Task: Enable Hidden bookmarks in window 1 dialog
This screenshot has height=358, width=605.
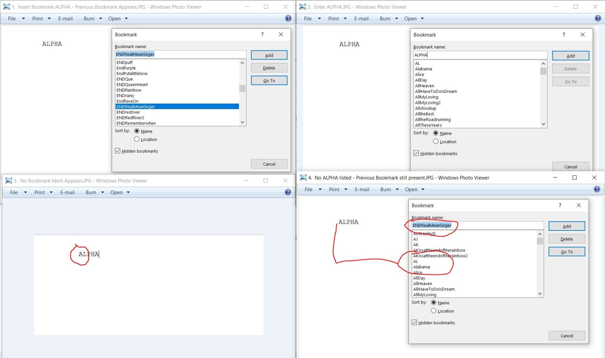Action: (117, 151)
